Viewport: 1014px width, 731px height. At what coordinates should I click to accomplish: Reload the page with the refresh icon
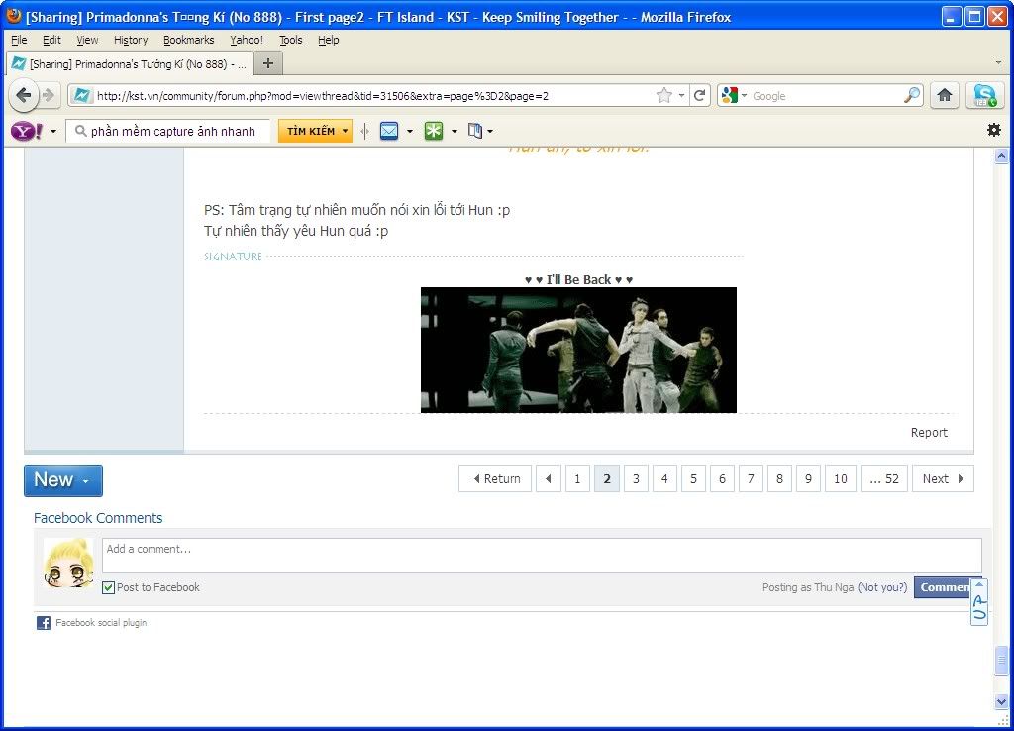699,96
